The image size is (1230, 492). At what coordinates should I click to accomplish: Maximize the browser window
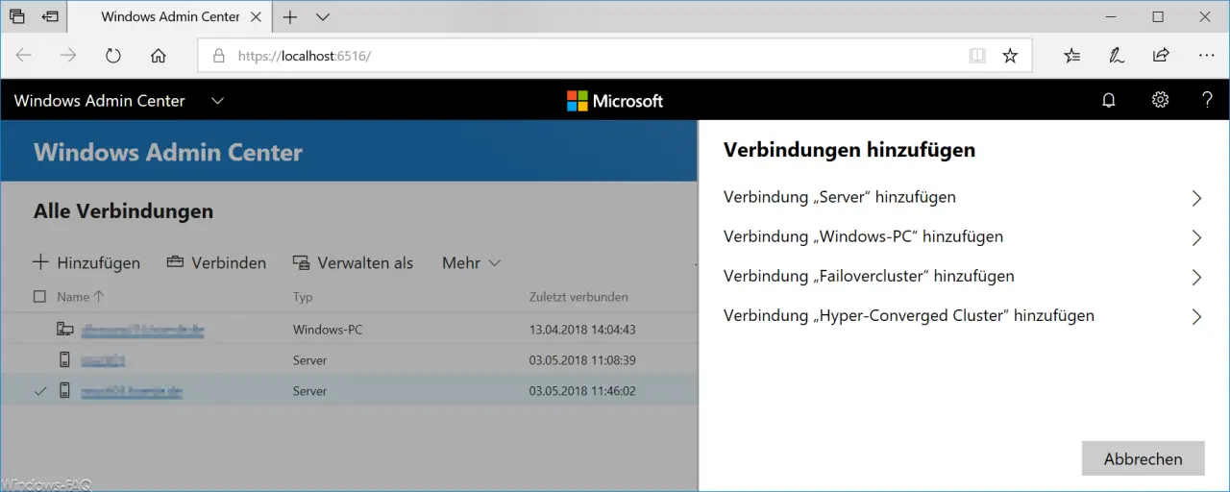click(1158, 16)
